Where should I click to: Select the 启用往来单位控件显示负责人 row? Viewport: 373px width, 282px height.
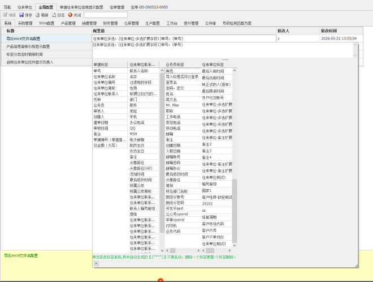coord(46,62)
